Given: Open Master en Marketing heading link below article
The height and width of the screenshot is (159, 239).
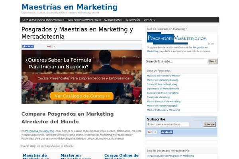Looking at the screenshot, I should [76, 156].
